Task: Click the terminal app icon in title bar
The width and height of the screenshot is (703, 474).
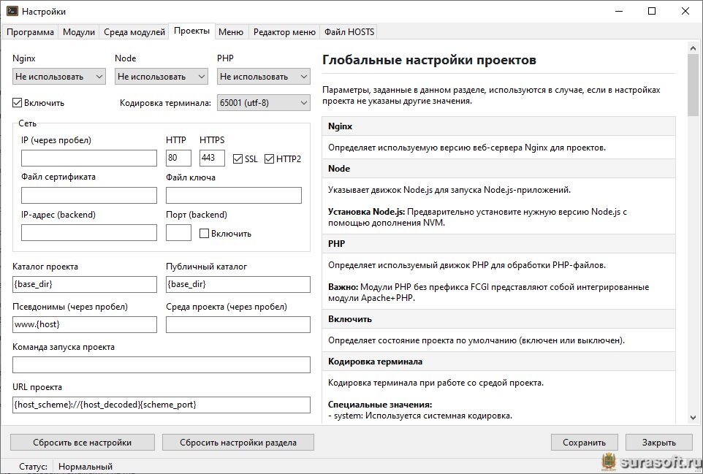Action: (11, 11)
